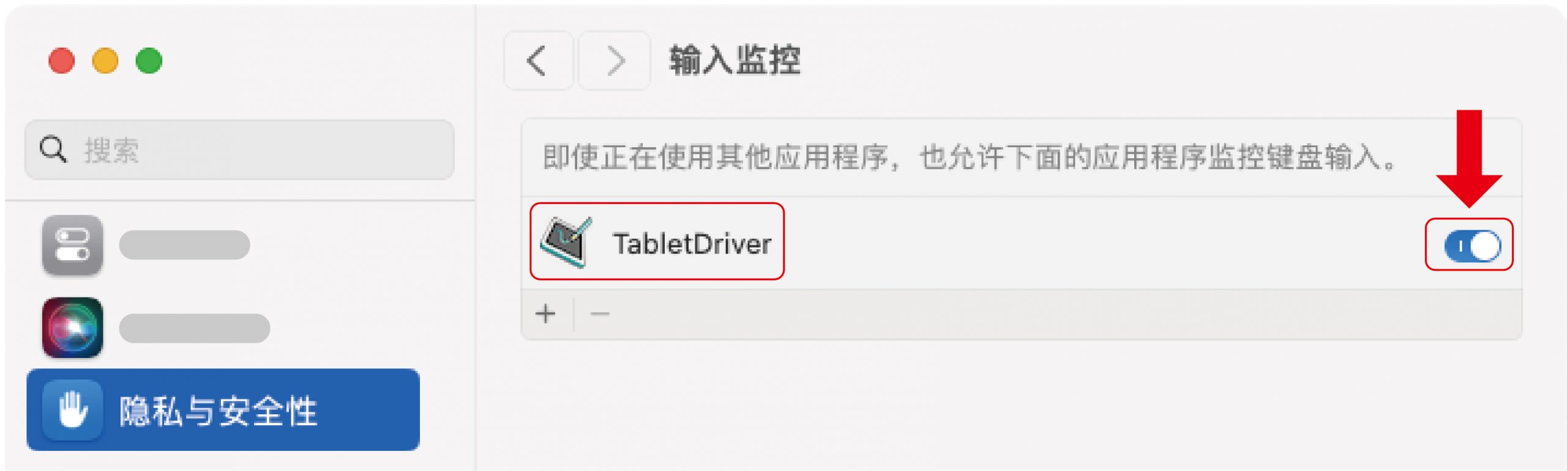1567x471 pixels.
Task: Focus the 搜索 search field
Action: coord(239,150)
